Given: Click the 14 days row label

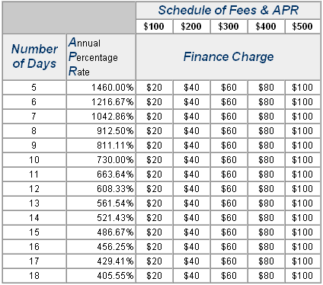Looking at the screenshot, I should pos(34,218).
